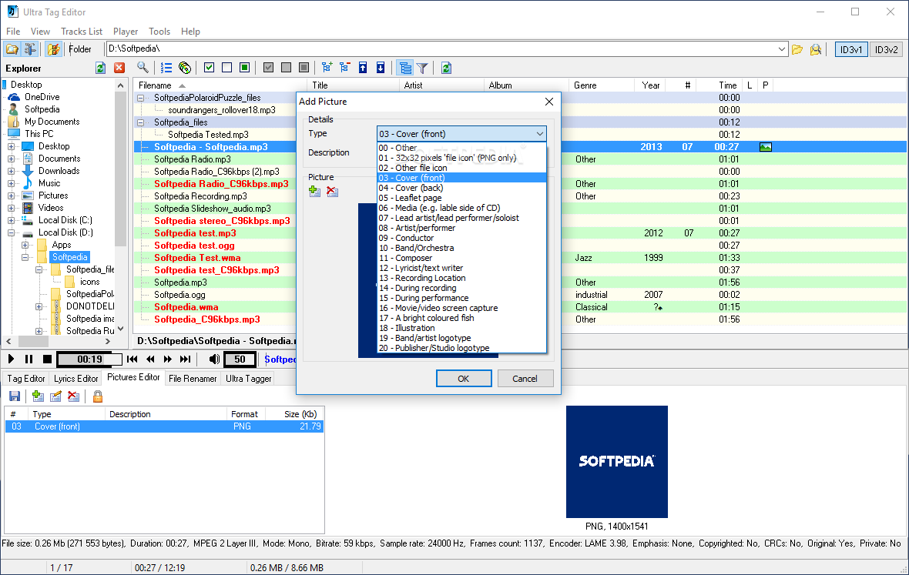Screen dimensions: 909x575
Task: Switch to the File Renamer tab
Action: [193, 378]
